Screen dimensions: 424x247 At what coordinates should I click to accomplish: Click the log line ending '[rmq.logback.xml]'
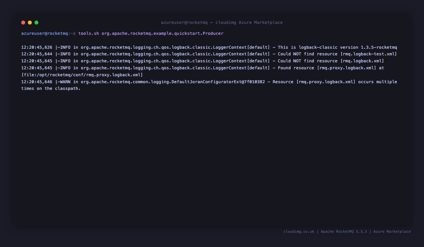pyautogui.click(x=203, y=61)
